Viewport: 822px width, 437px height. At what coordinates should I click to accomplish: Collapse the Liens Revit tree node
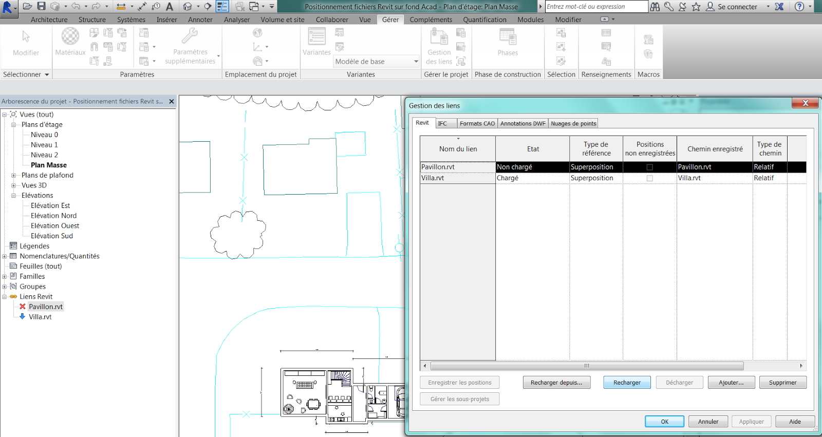click(x=5, y=297)
